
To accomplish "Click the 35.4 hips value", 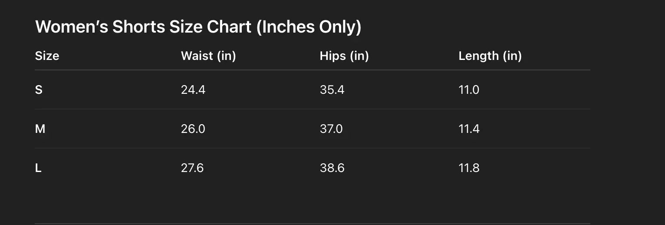I will (x=332, y=90).
